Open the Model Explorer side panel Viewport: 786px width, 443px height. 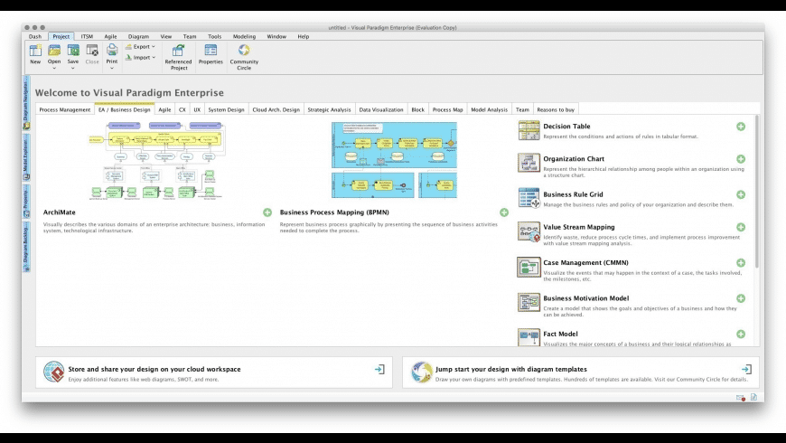click(26, 157)
